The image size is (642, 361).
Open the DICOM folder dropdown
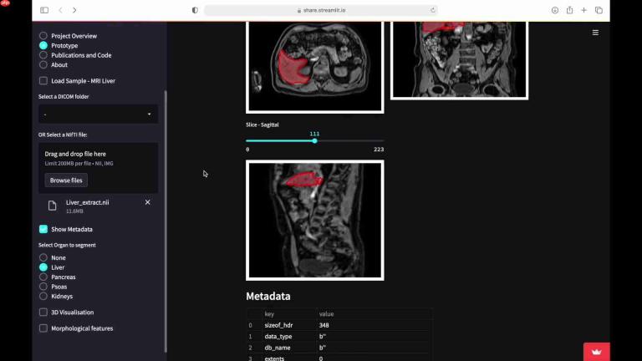99,114
